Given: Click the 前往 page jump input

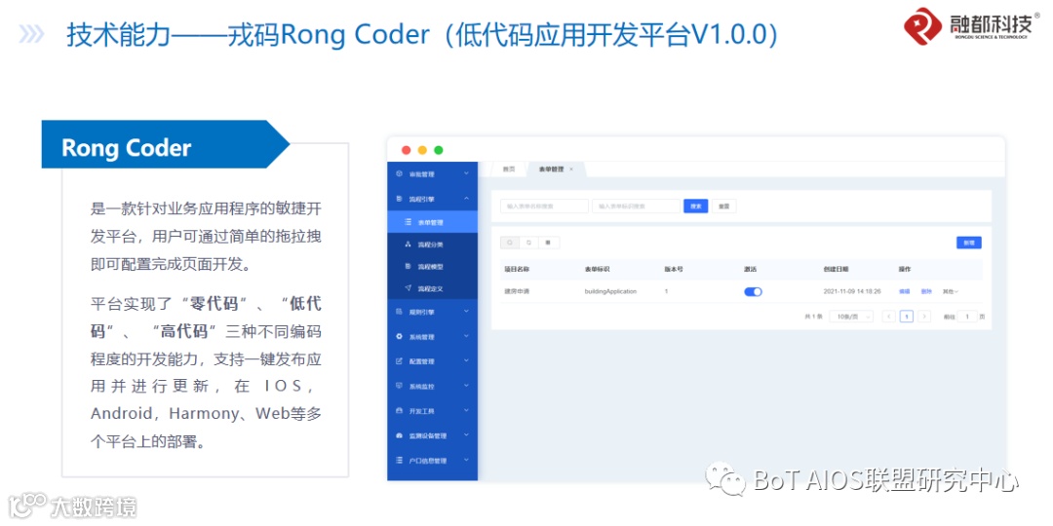Looking at the screenshot, I should click(967, 316).
